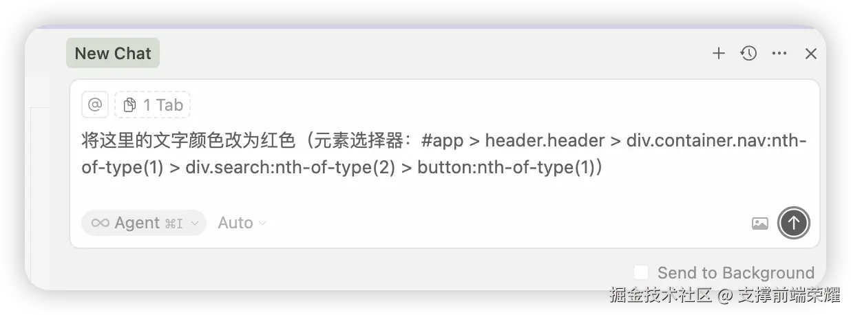Click the ⌘I shortcut hint in the Agent pill

pyautogui.click(x=174, y=223)
